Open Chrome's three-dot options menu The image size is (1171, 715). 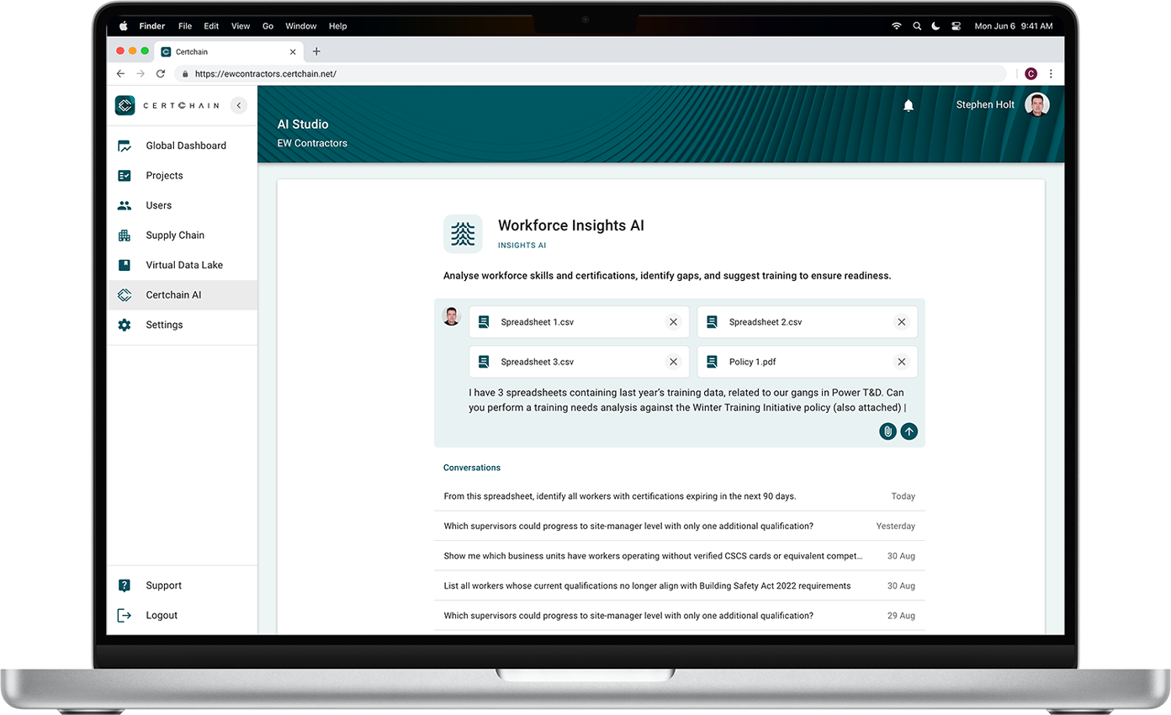[x=1051, y=74]
